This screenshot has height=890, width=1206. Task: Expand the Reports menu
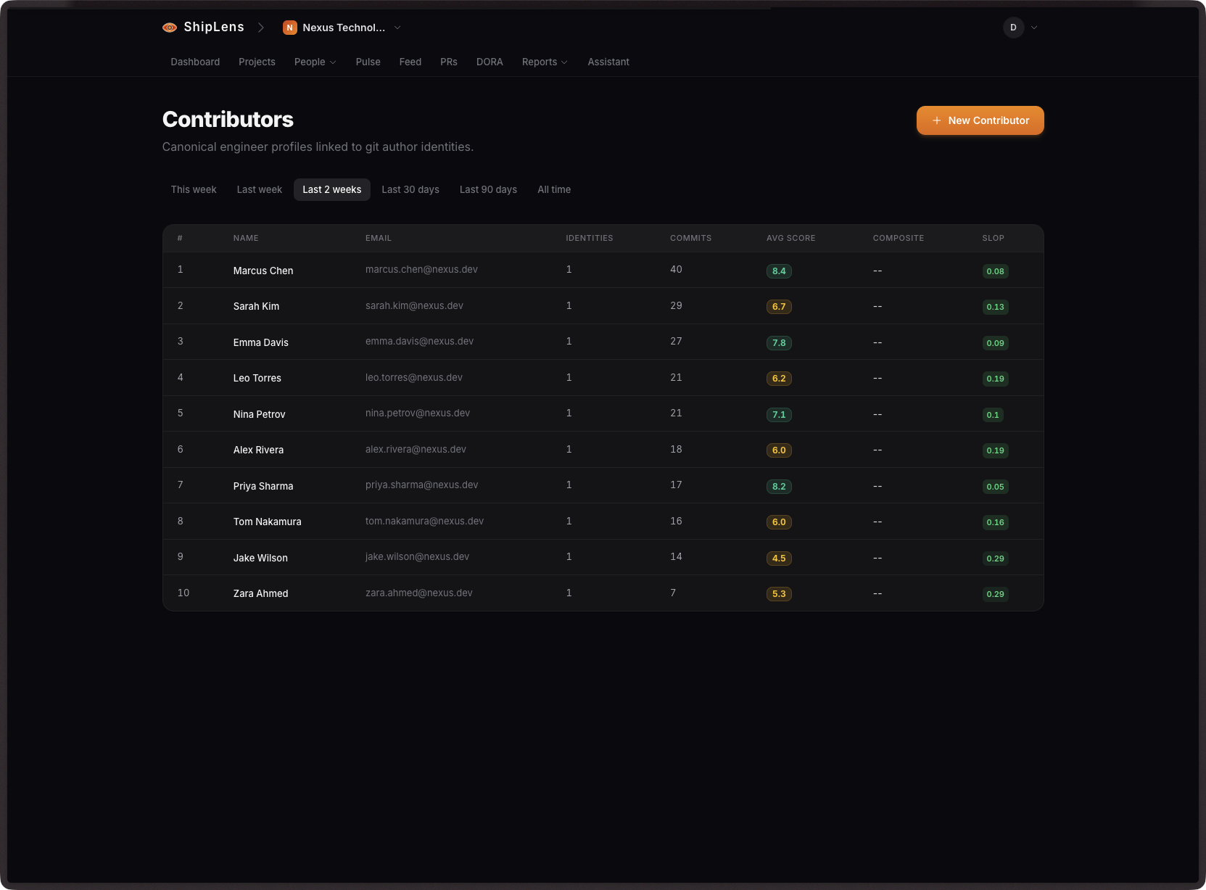pyautogui.click(x=544, y=62)
